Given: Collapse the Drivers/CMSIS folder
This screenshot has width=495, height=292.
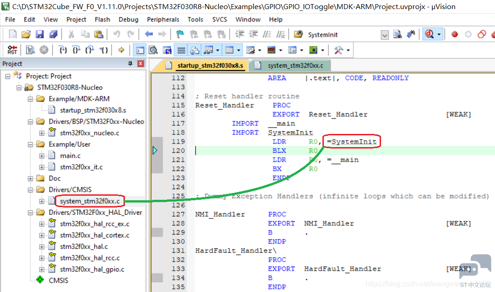Looking at the screenshot, I should pos(30,190).
